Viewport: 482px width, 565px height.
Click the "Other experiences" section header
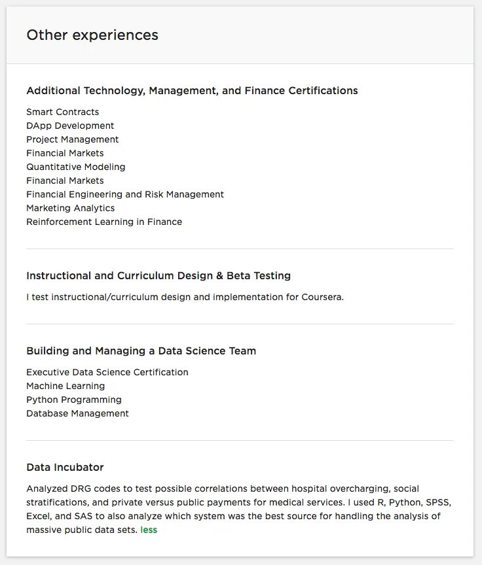point(92,35)
